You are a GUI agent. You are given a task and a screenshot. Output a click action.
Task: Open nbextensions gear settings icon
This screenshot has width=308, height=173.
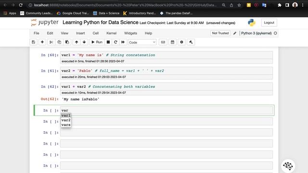pyautogui.click(x=182, y=42)
